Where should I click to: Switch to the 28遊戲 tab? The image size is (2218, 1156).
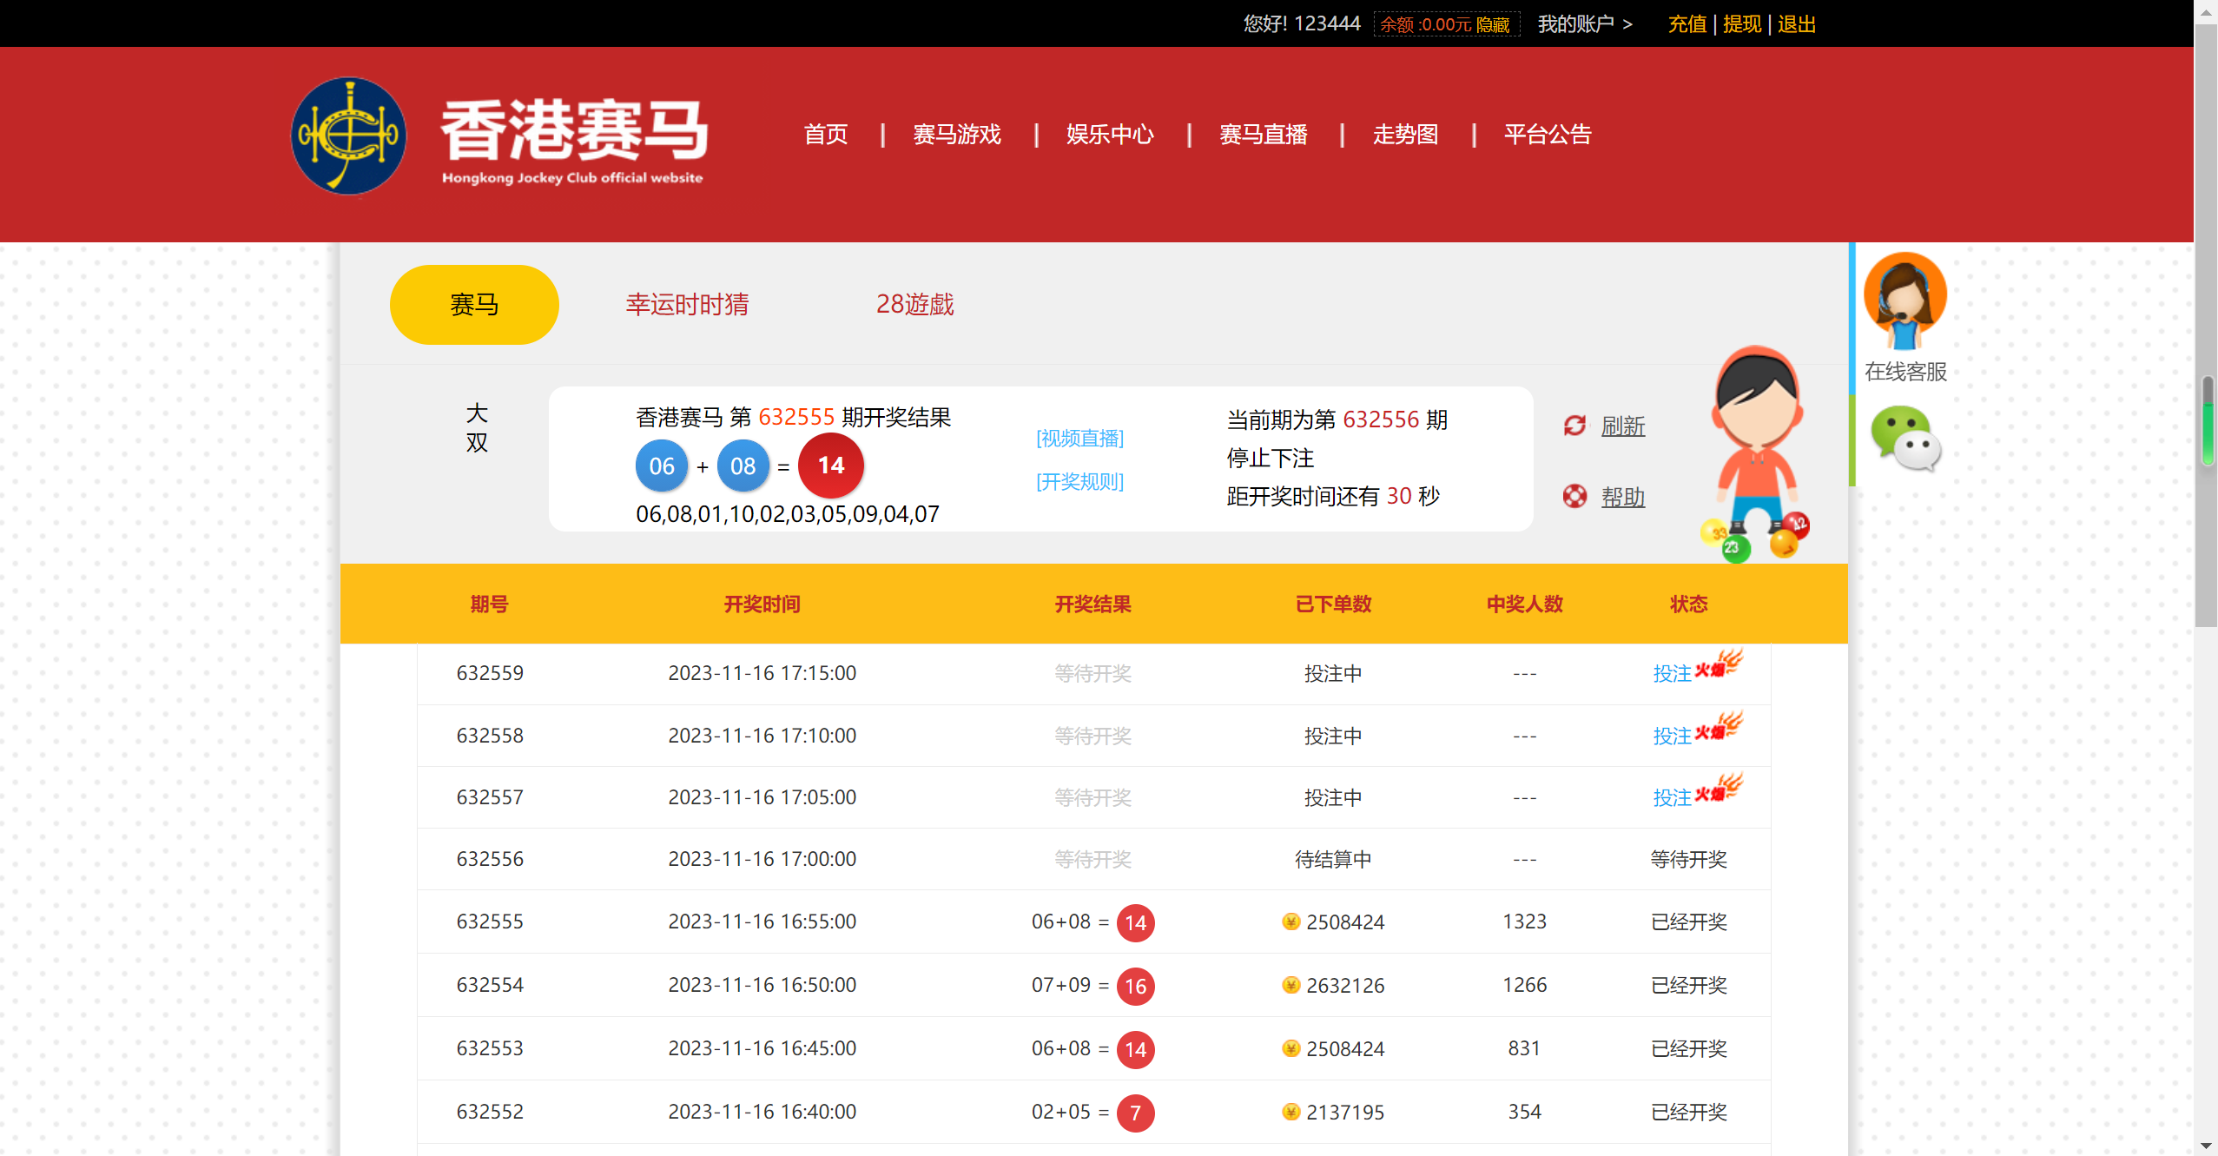pos(914,305)
